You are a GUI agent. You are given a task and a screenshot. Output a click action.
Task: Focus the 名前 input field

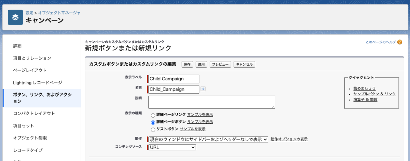pos(174,89)
